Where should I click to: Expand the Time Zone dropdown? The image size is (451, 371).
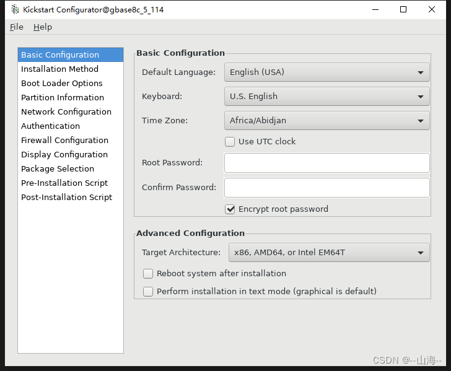tap(326, 121)
